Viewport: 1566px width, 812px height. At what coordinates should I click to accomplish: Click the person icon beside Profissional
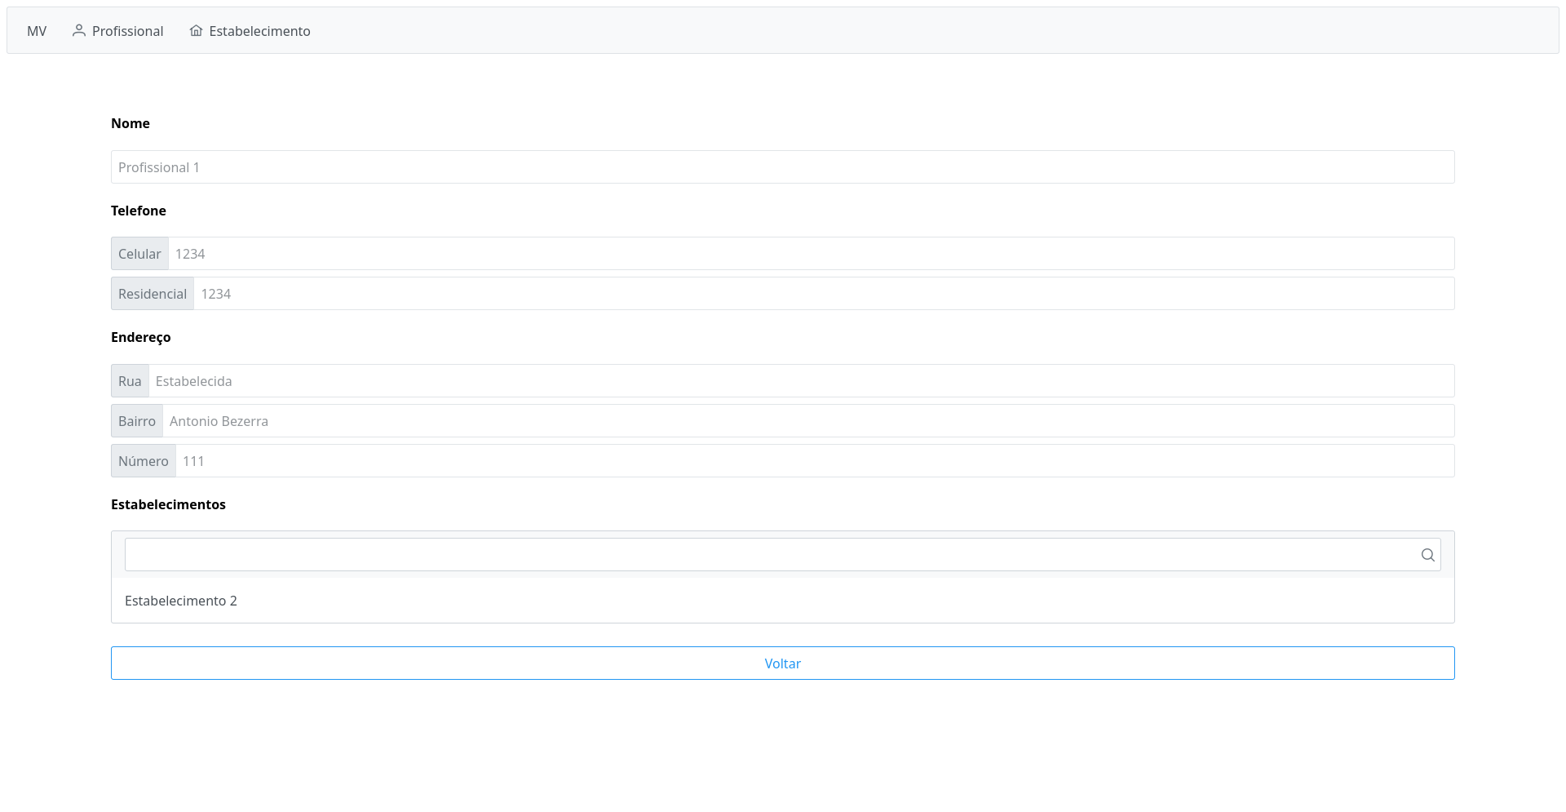[x=79, y=30]
